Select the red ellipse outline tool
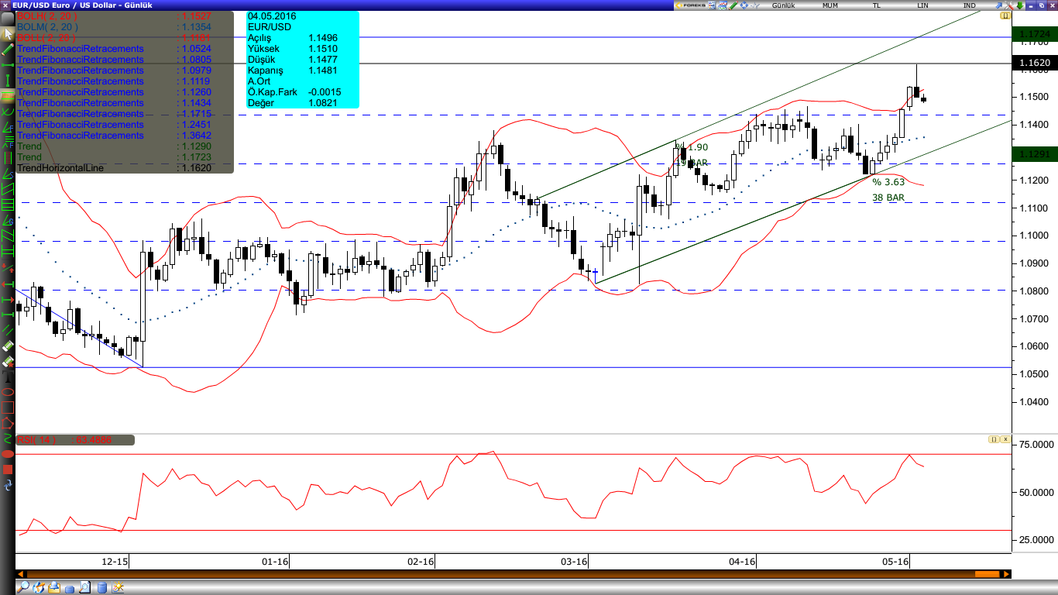Screen dimensions: 1058x595 (x=8, y=391)
